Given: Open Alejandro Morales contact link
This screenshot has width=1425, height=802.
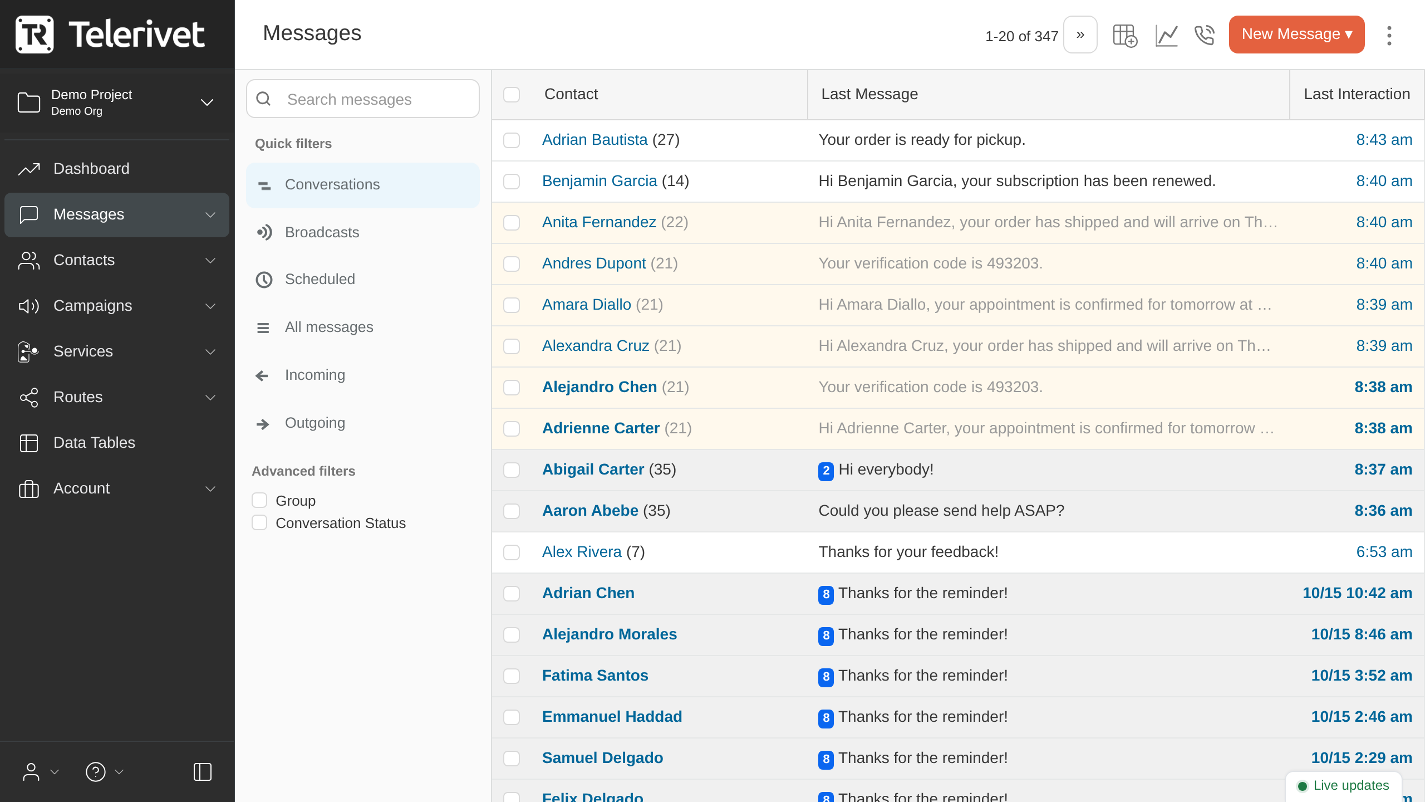Looking at the screenshot, I should (610, 634).
